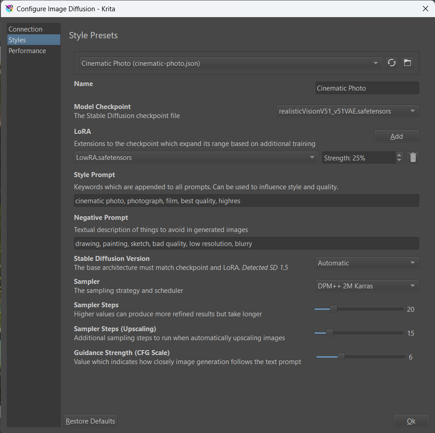The image size is (435, 433).
Task: Click the bold Name label
Action: pos(83,84)
